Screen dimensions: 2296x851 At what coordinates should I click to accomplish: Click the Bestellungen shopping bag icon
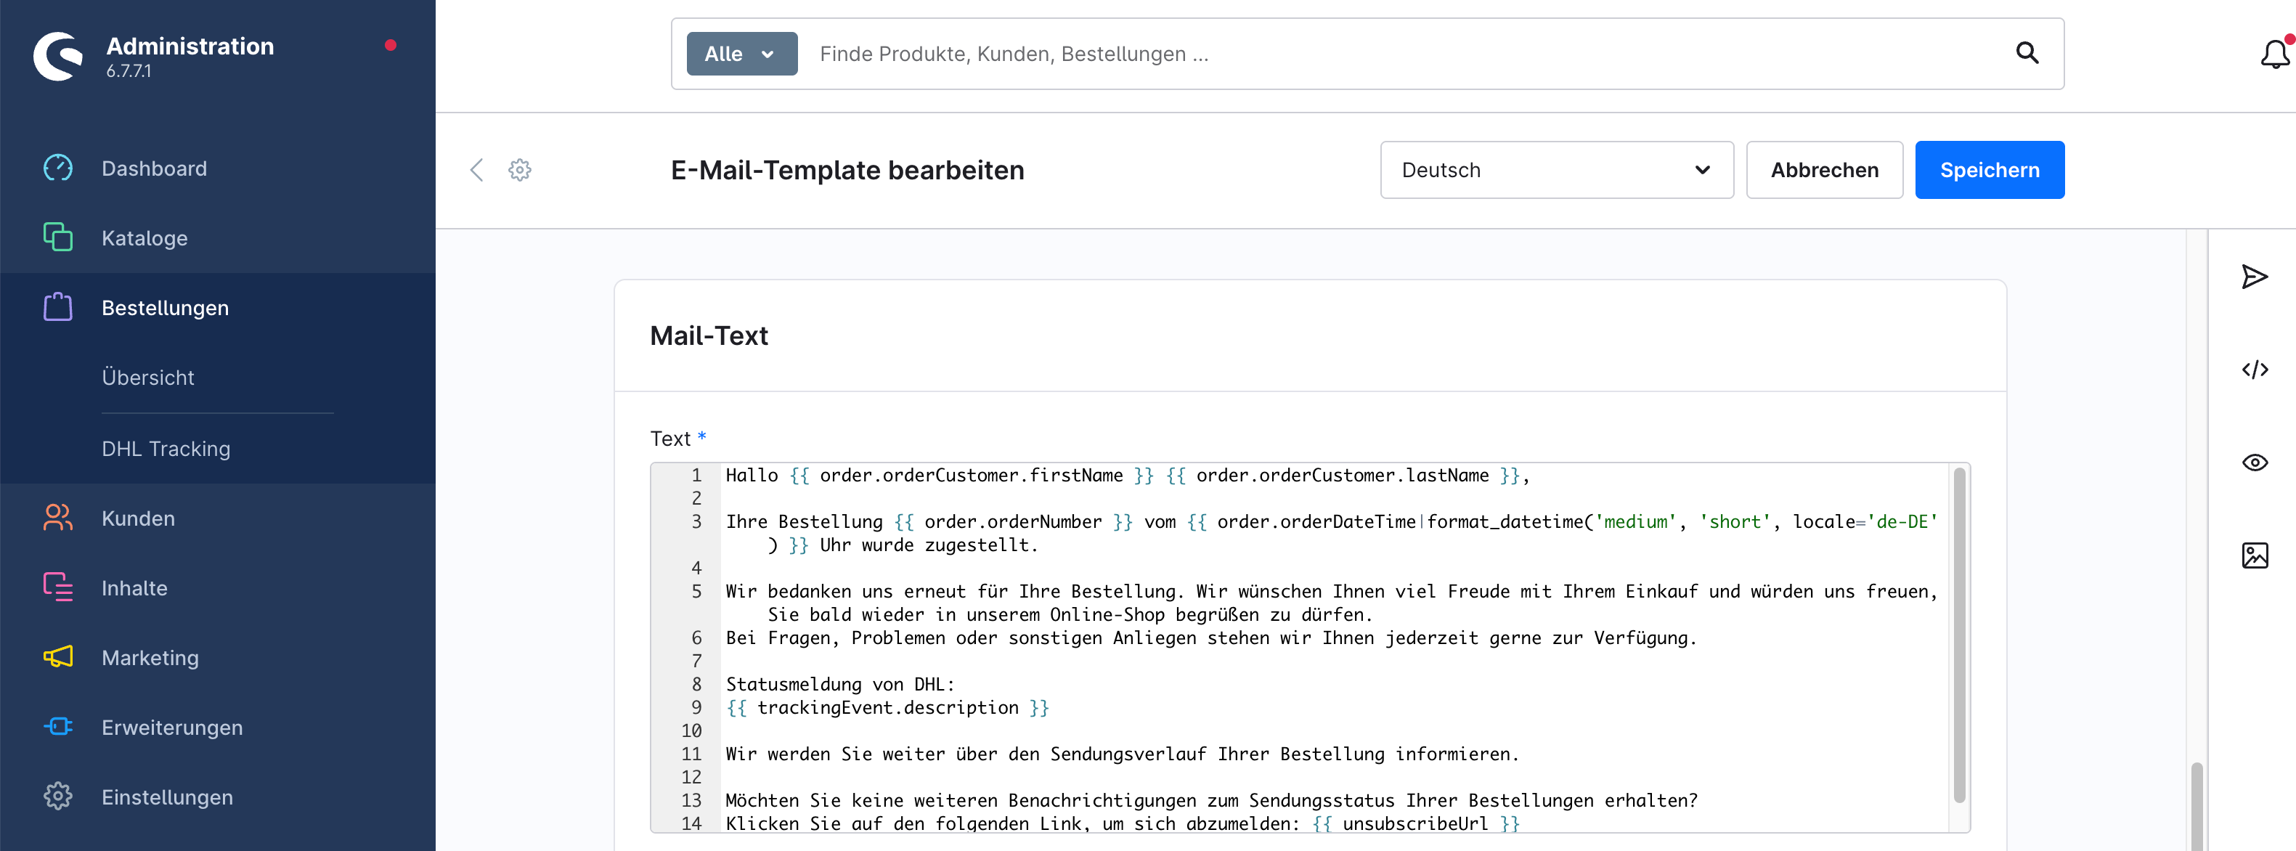(58, 306)
